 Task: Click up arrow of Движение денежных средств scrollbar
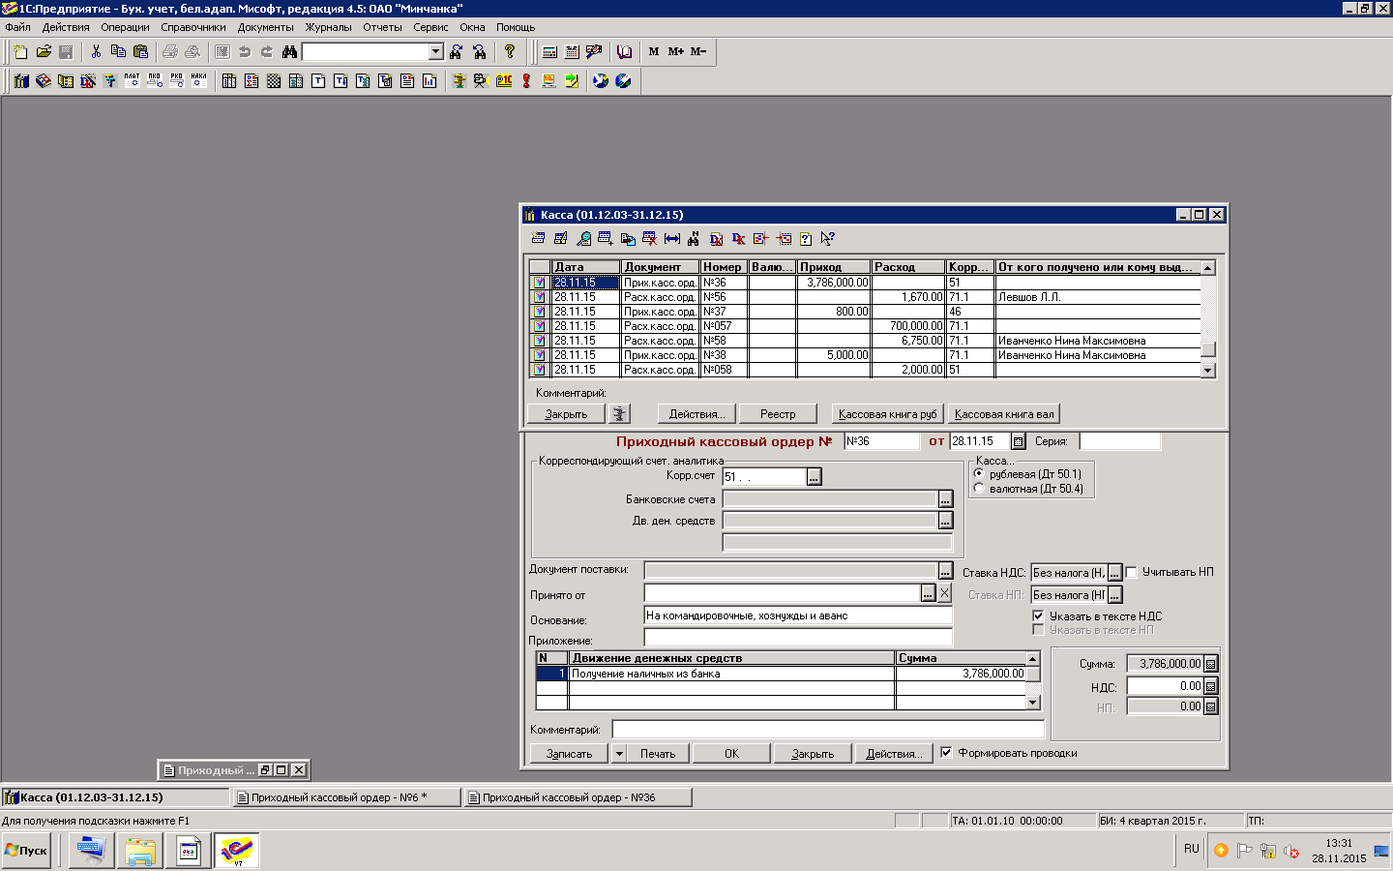coord(1032,658)
